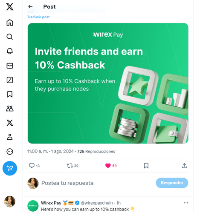The height and width of the screenshot is (213, 200).
Task: Go to X home via top logo
Action: pos(10,7)
